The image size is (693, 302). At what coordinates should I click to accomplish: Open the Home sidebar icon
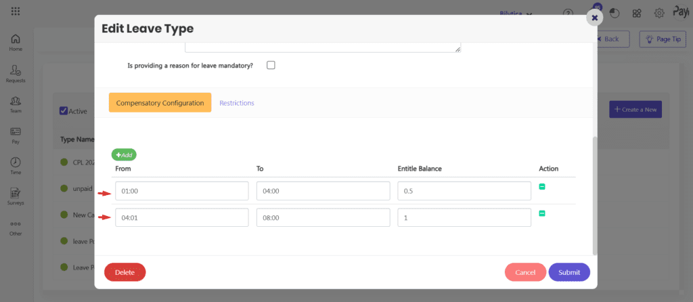coord(15,43)
